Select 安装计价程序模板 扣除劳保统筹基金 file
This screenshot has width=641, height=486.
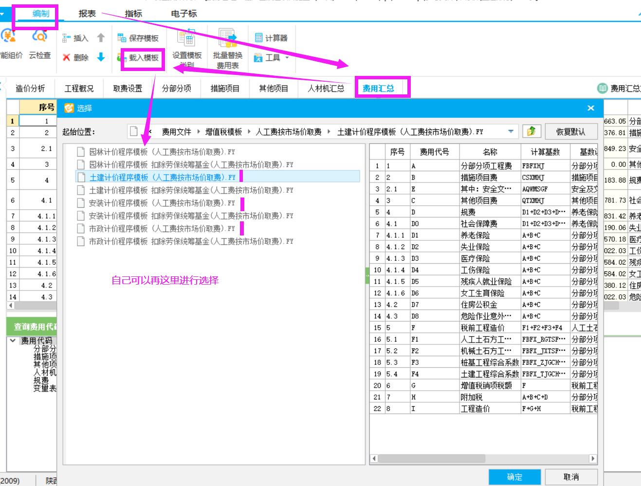(191, 216)
